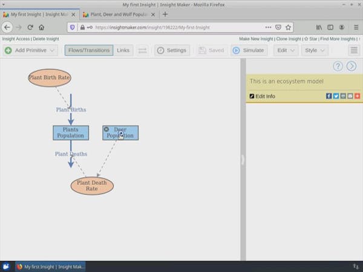363x272 pixels.
Task: Save page to Pocket
Action: tap(278, 27)
